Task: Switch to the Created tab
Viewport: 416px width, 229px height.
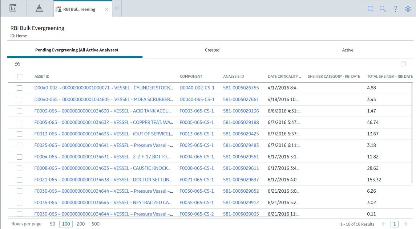Action: [x=212, y=50]
